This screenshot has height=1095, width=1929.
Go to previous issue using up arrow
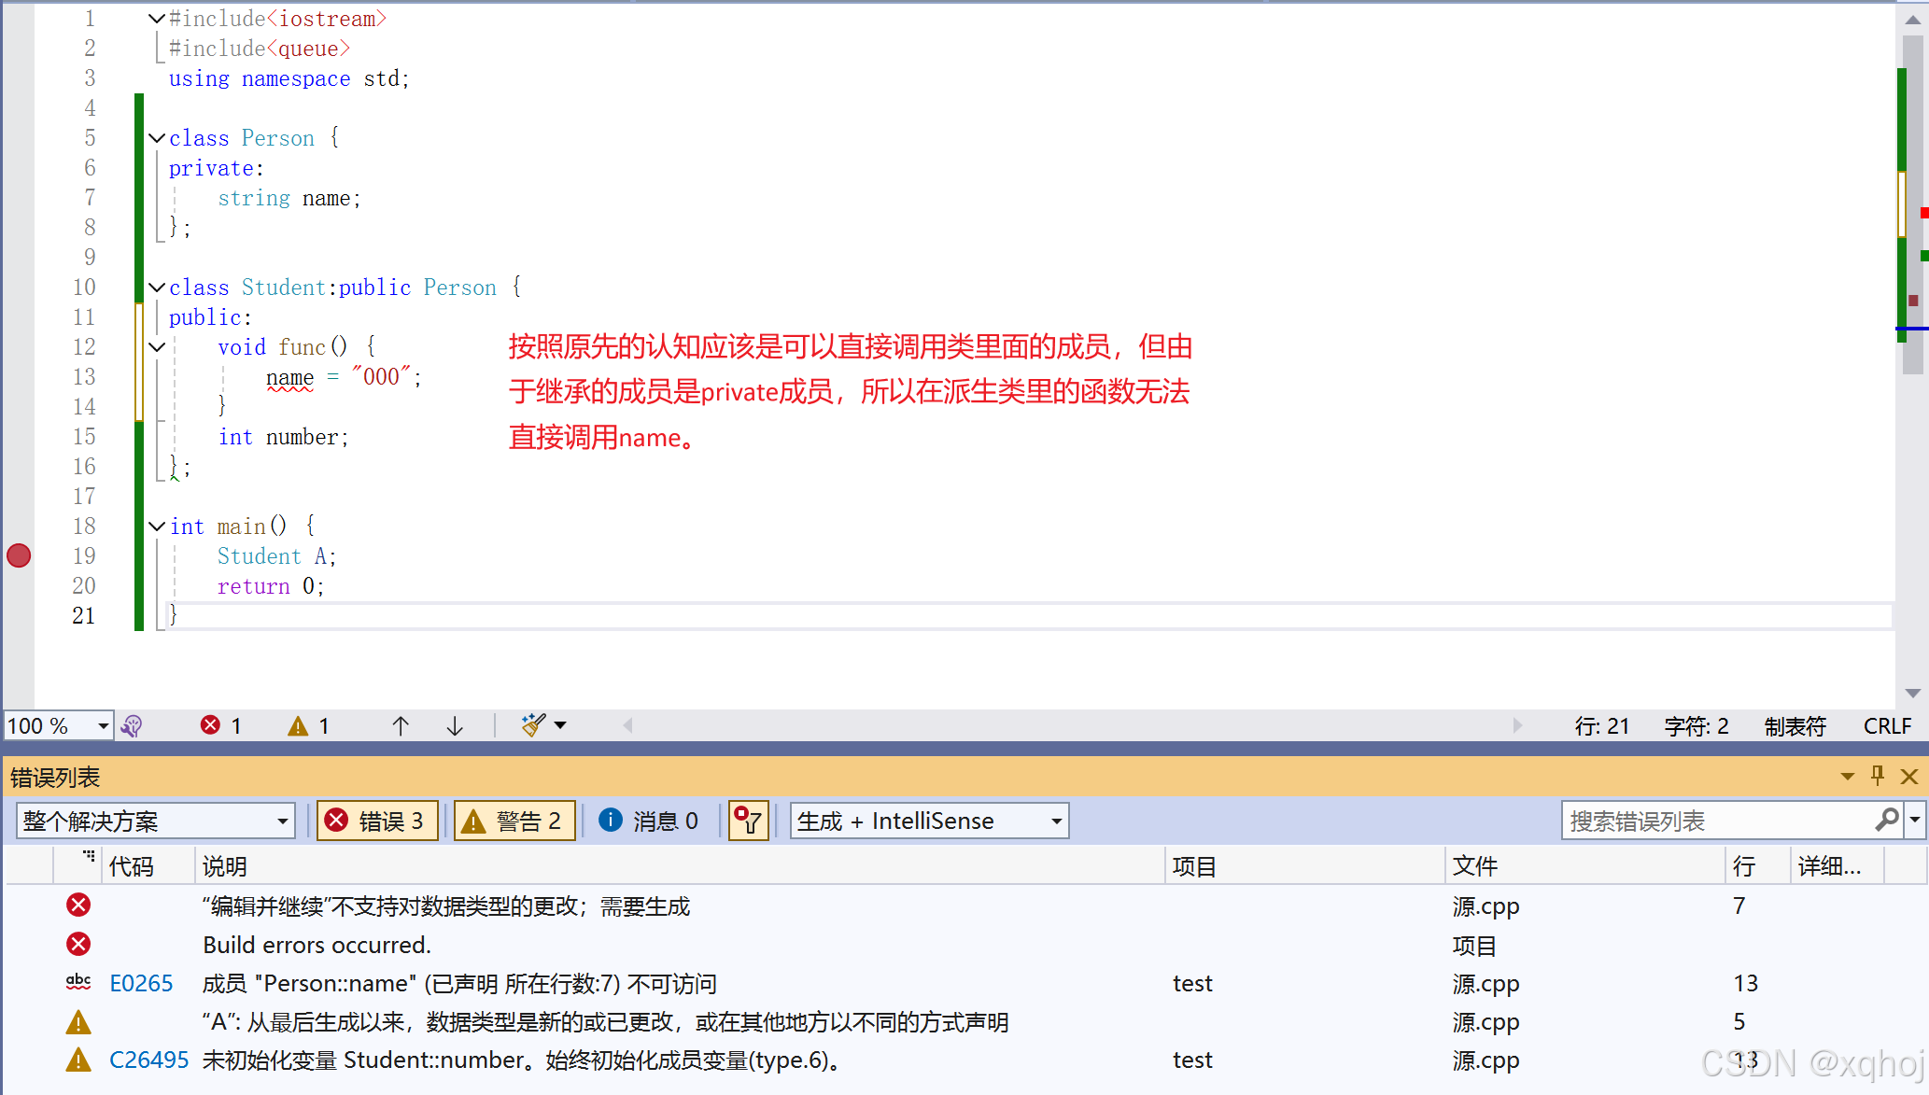[x=401, y=725]
